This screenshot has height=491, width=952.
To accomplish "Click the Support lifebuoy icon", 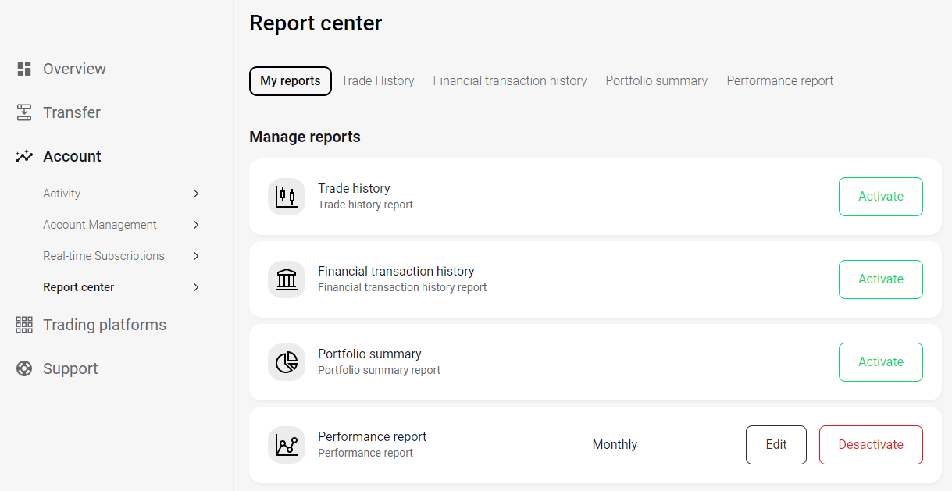I will [x=24, y=368].
